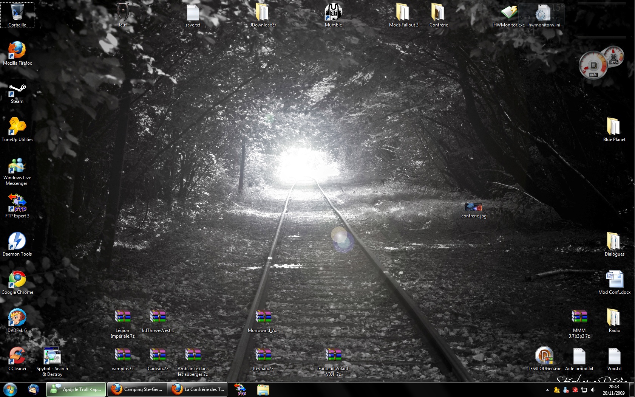Launch the Mumble shortcut

333,15
